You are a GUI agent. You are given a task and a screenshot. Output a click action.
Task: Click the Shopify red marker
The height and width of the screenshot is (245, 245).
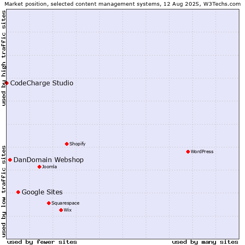(x=67, y=144)
